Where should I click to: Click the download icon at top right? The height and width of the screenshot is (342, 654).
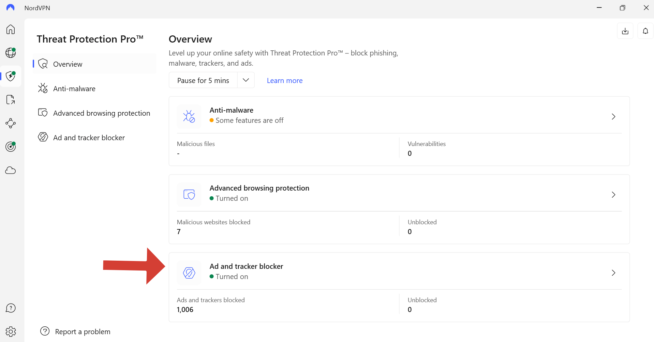[x=625, y=31]
